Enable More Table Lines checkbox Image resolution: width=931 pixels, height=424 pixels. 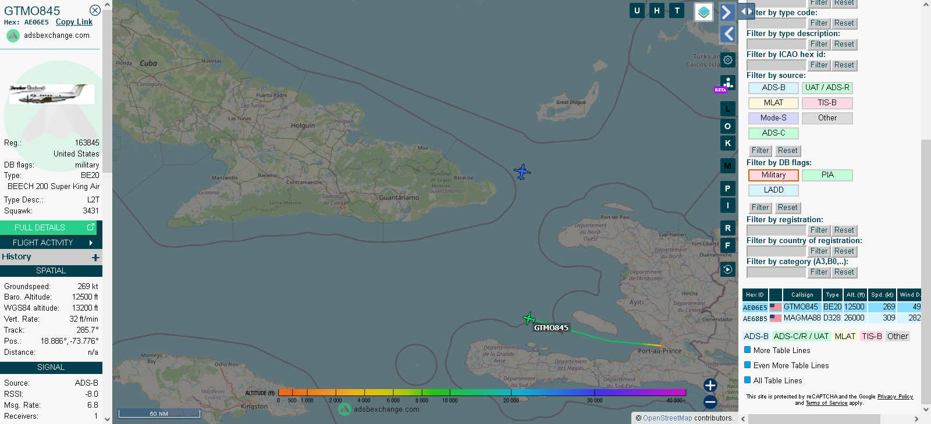748,350
